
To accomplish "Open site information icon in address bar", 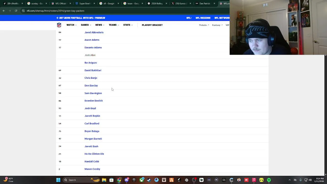I will [x=23, y=11].
